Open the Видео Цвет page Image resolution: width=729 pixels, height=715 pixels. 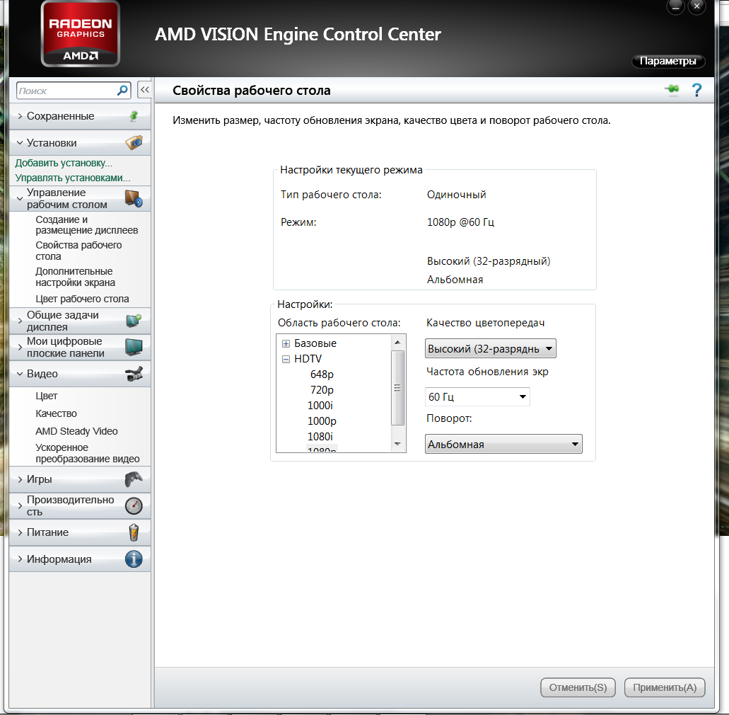[x=47, y=396]
